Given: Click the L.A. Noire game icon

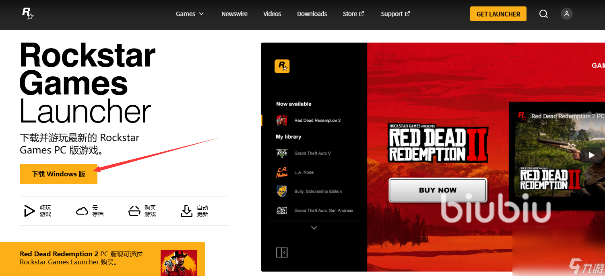Looking at the screenshot, I should point(282,172).
